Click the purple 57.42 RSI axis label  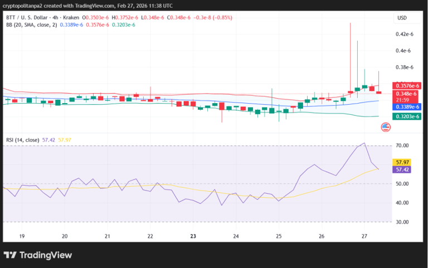click(x=401, y=169)
